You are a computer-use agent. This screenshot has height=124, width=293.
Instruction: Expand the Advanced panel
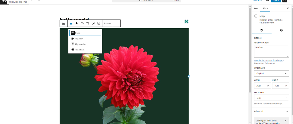click(271, 111)
